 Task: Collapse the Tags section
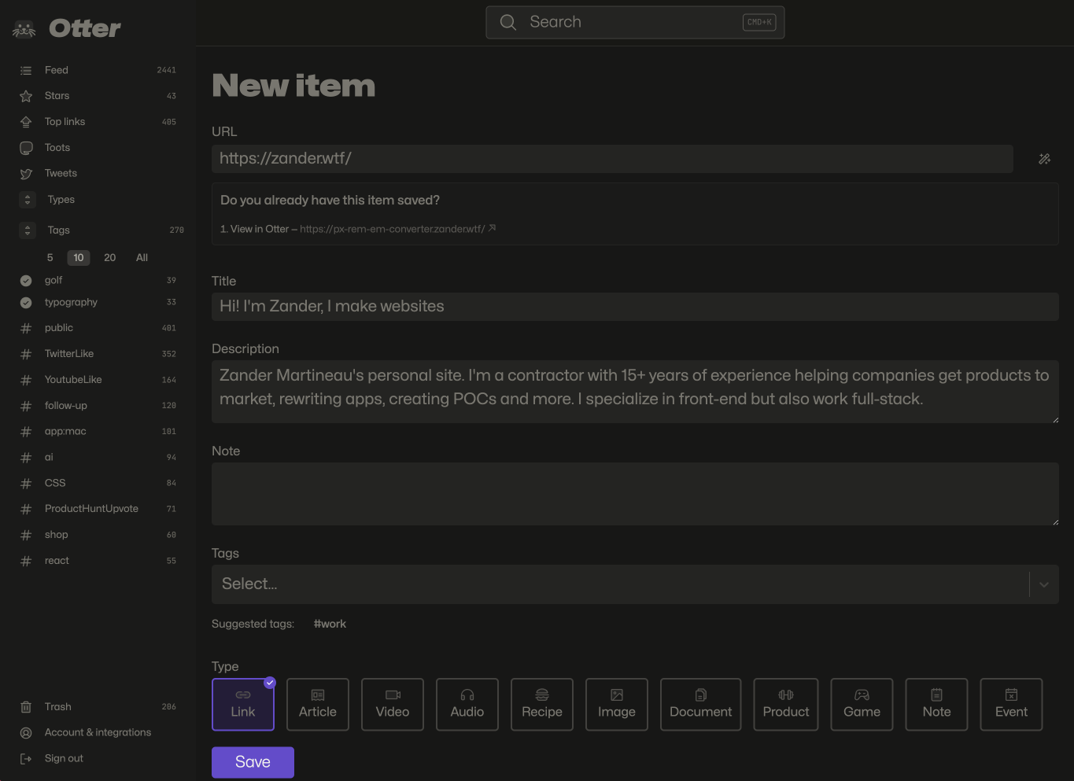28,230
